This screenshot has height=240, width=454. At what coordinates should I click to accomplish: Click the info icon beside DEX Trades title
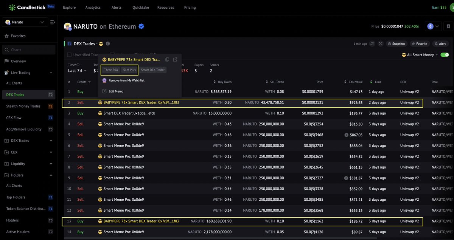(108, 44)
